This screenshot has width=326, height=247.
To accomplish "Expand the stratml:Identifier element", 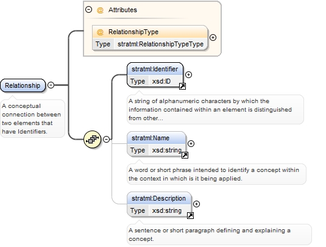I will pyautogui.click(x=188, y=74).
